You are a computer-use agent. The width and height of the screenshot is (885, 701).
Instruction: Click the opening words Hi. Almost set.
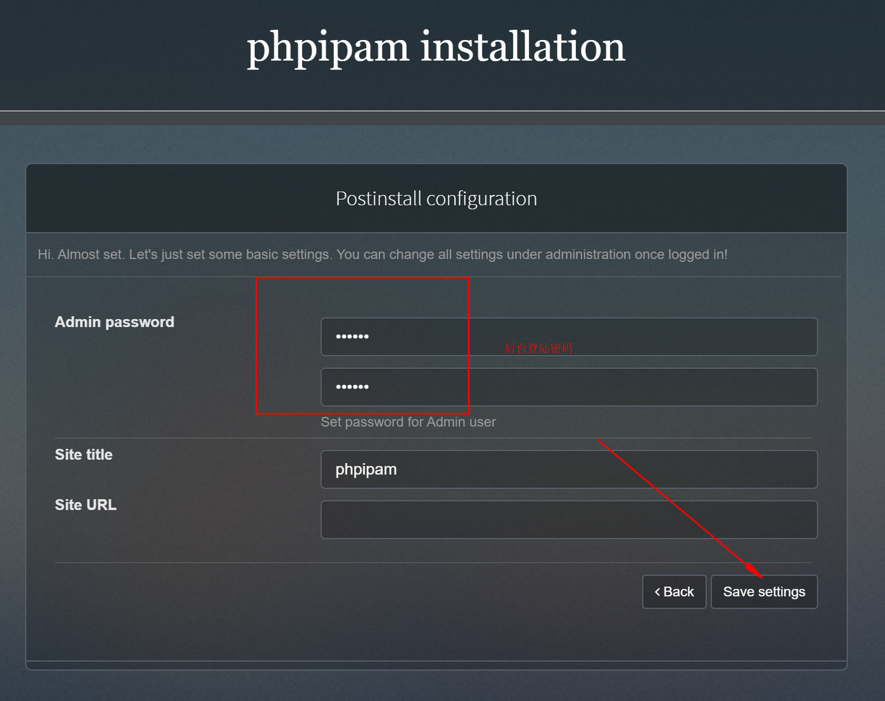[x=81, y=255]
